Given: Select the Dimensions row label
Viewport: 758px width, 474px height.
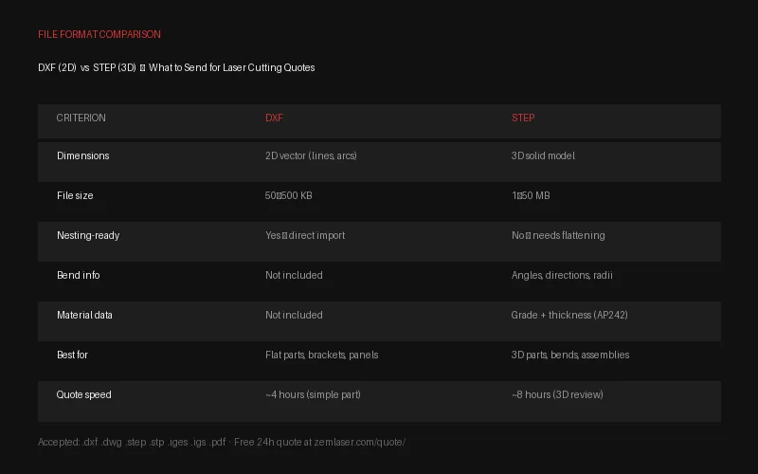Looking at the screenshot, I should (83, 155).
